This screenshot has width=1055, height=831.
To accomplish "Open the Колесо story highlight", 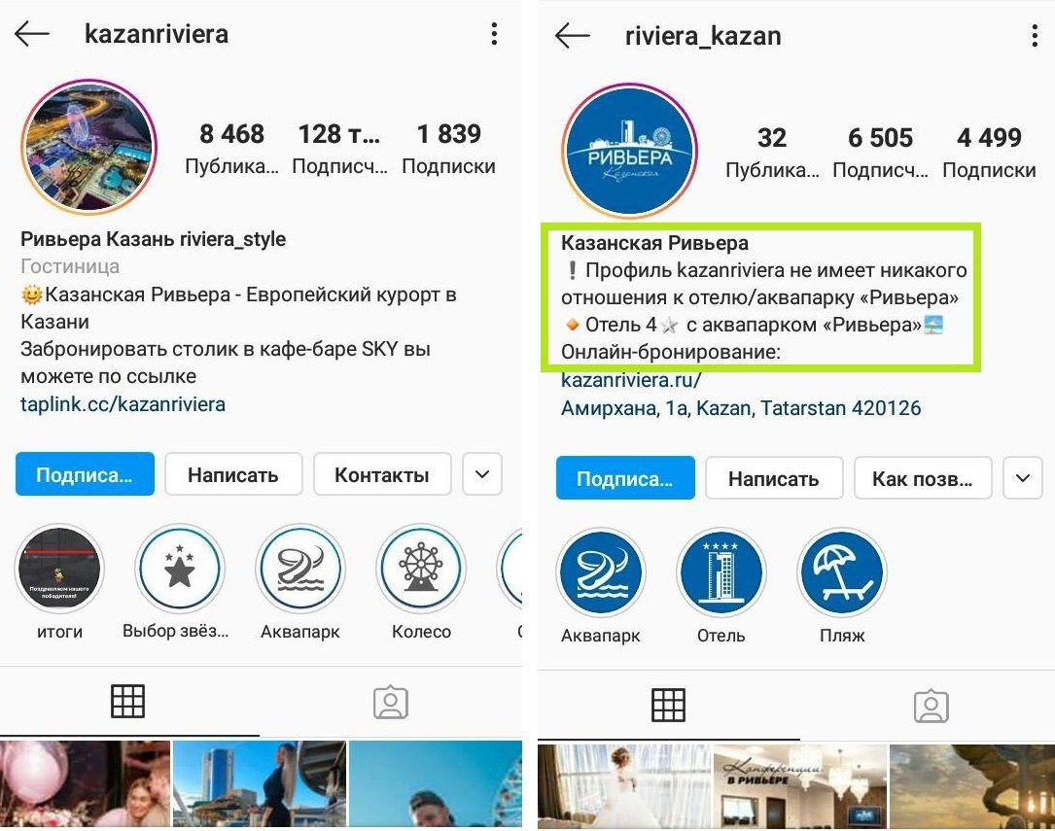I will pos(421,569).
